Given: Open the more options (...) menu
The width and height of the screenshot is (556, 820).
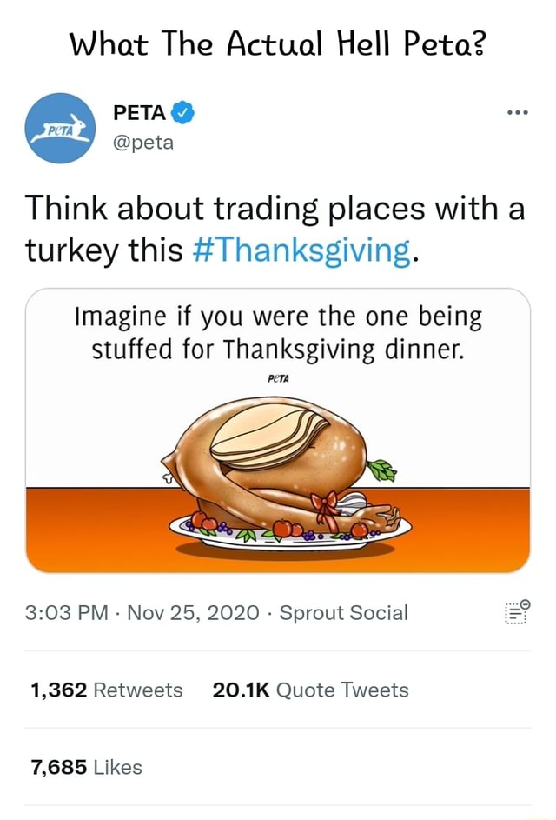Looking at the screenshot, I should [x=518, y=111].
